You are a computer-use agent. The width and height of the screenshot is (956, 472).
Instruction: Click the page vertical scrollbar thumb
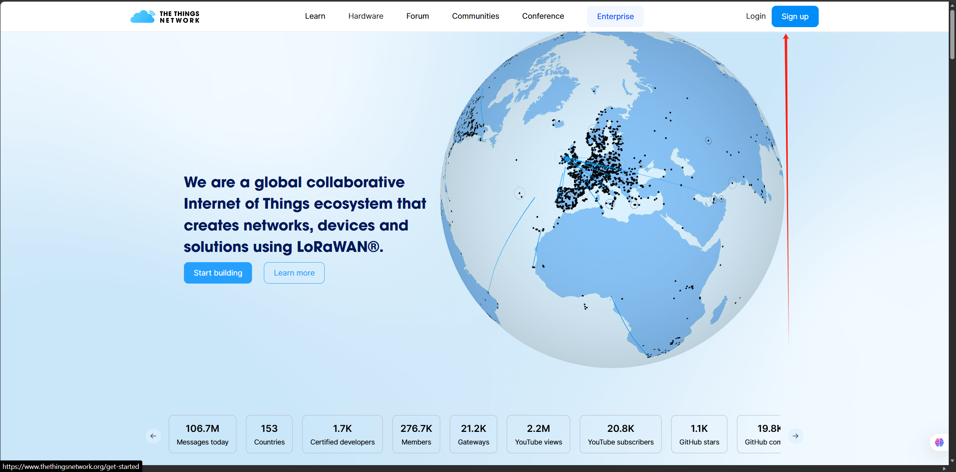[x=952, y=34]
